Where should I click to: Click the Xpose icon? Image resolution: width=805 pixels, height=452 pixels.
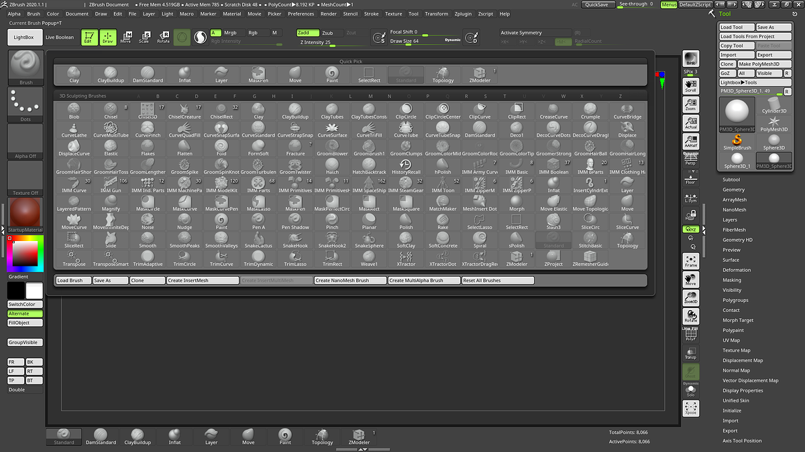[691, 408]
